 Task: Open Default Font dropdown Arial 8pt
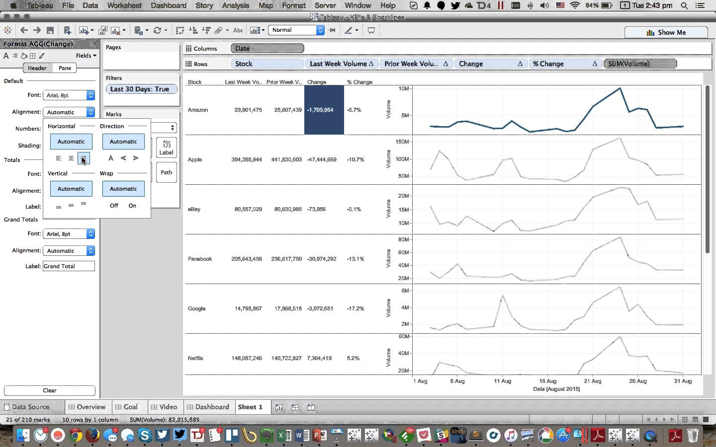coord(69,95)
